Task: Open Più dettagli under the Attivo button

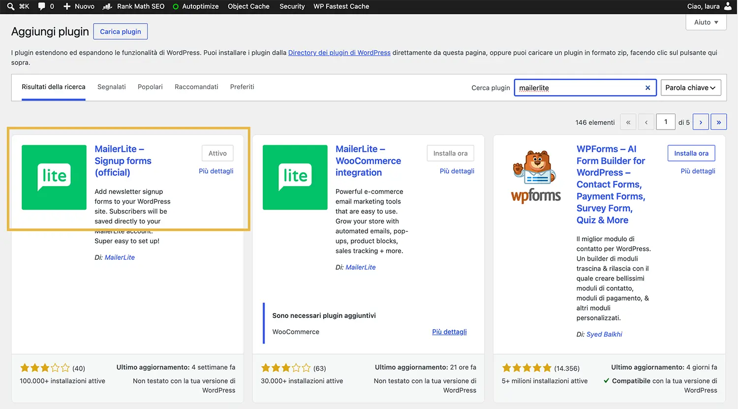Action: (x=216, y=171)
